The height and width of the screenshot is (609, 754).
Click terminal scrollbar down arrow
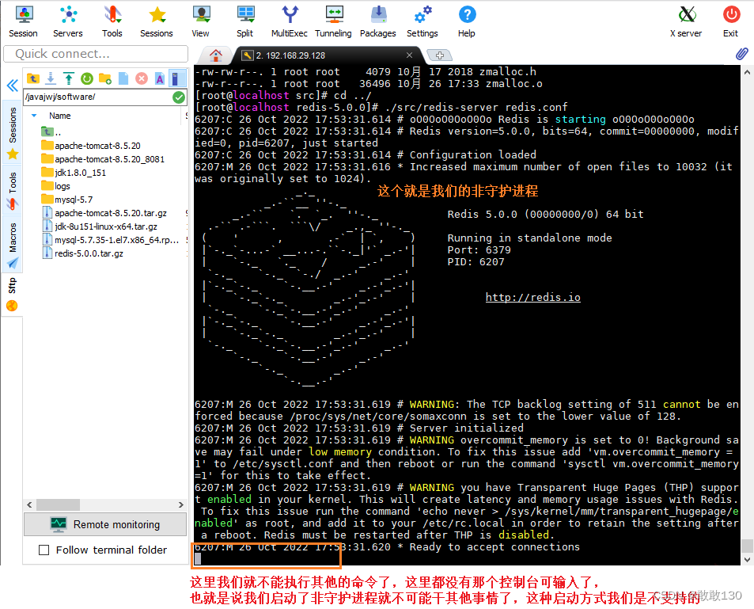tap(747, 559)
